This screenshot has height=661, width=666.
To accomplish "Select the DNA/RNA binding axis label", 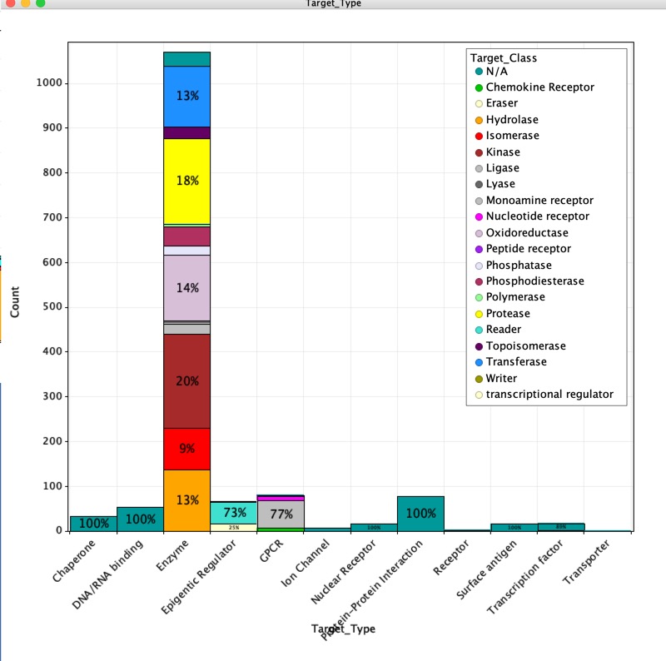I will pos(108,575).
